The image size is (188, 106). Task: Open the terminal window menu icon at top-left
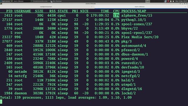(x=1, y=4)
